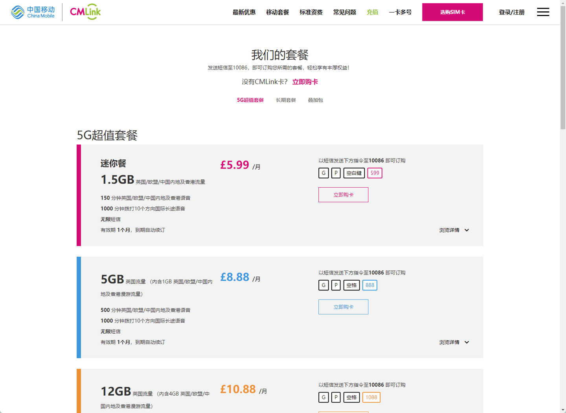Click the China Mobile logo
The image size is (566, 413).
pyautogui.click(x=33, y=12)
